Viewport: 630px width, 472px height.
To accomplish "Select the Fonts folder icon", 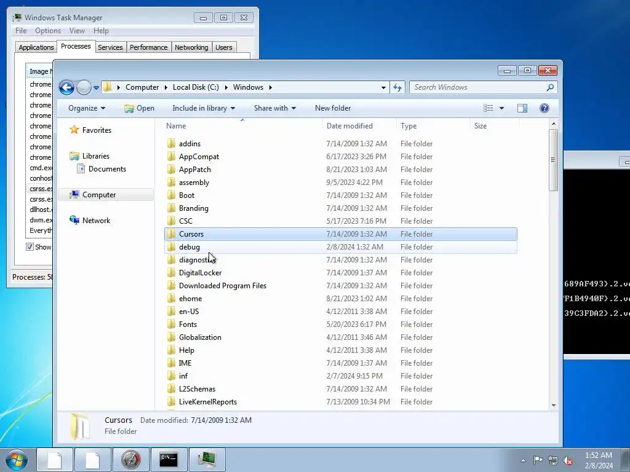I will pos(171,324).
